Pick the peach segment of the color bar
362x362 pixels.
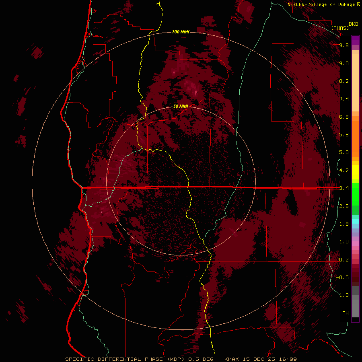coord(355,81)
